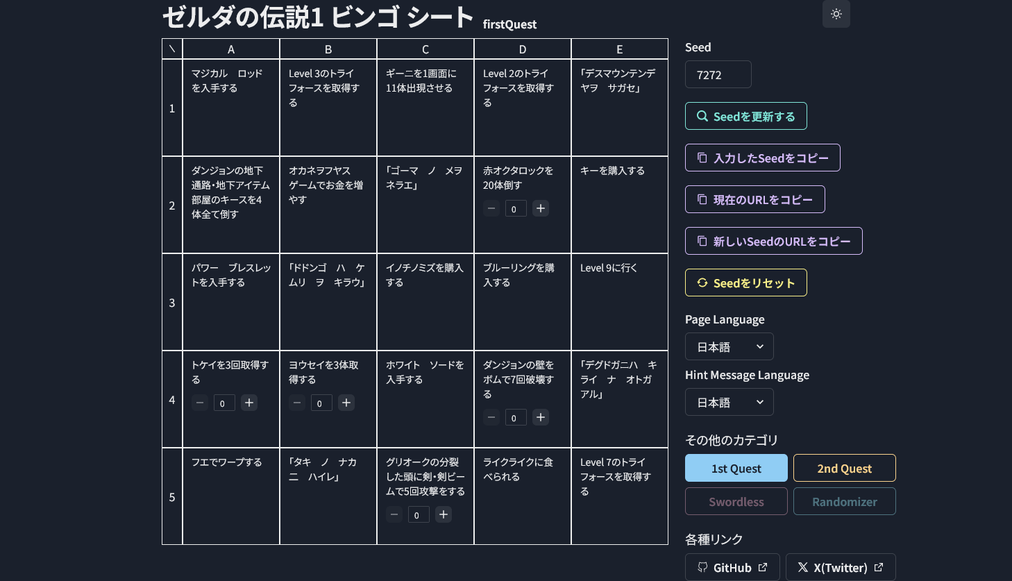This screenshot has width=1012, height=581.
Task: Click the Seedを更新する button
Action: (746, 116)
